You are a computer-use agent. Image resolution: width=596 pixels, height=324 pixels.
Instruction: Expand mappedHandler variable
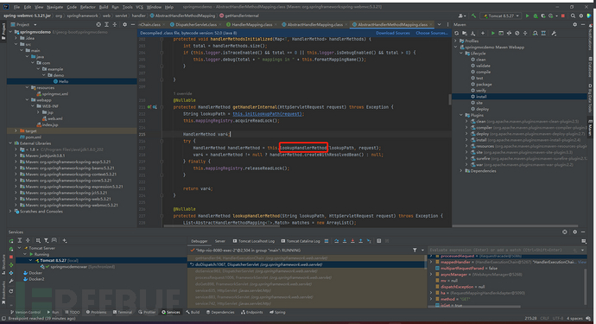(431, 262)
